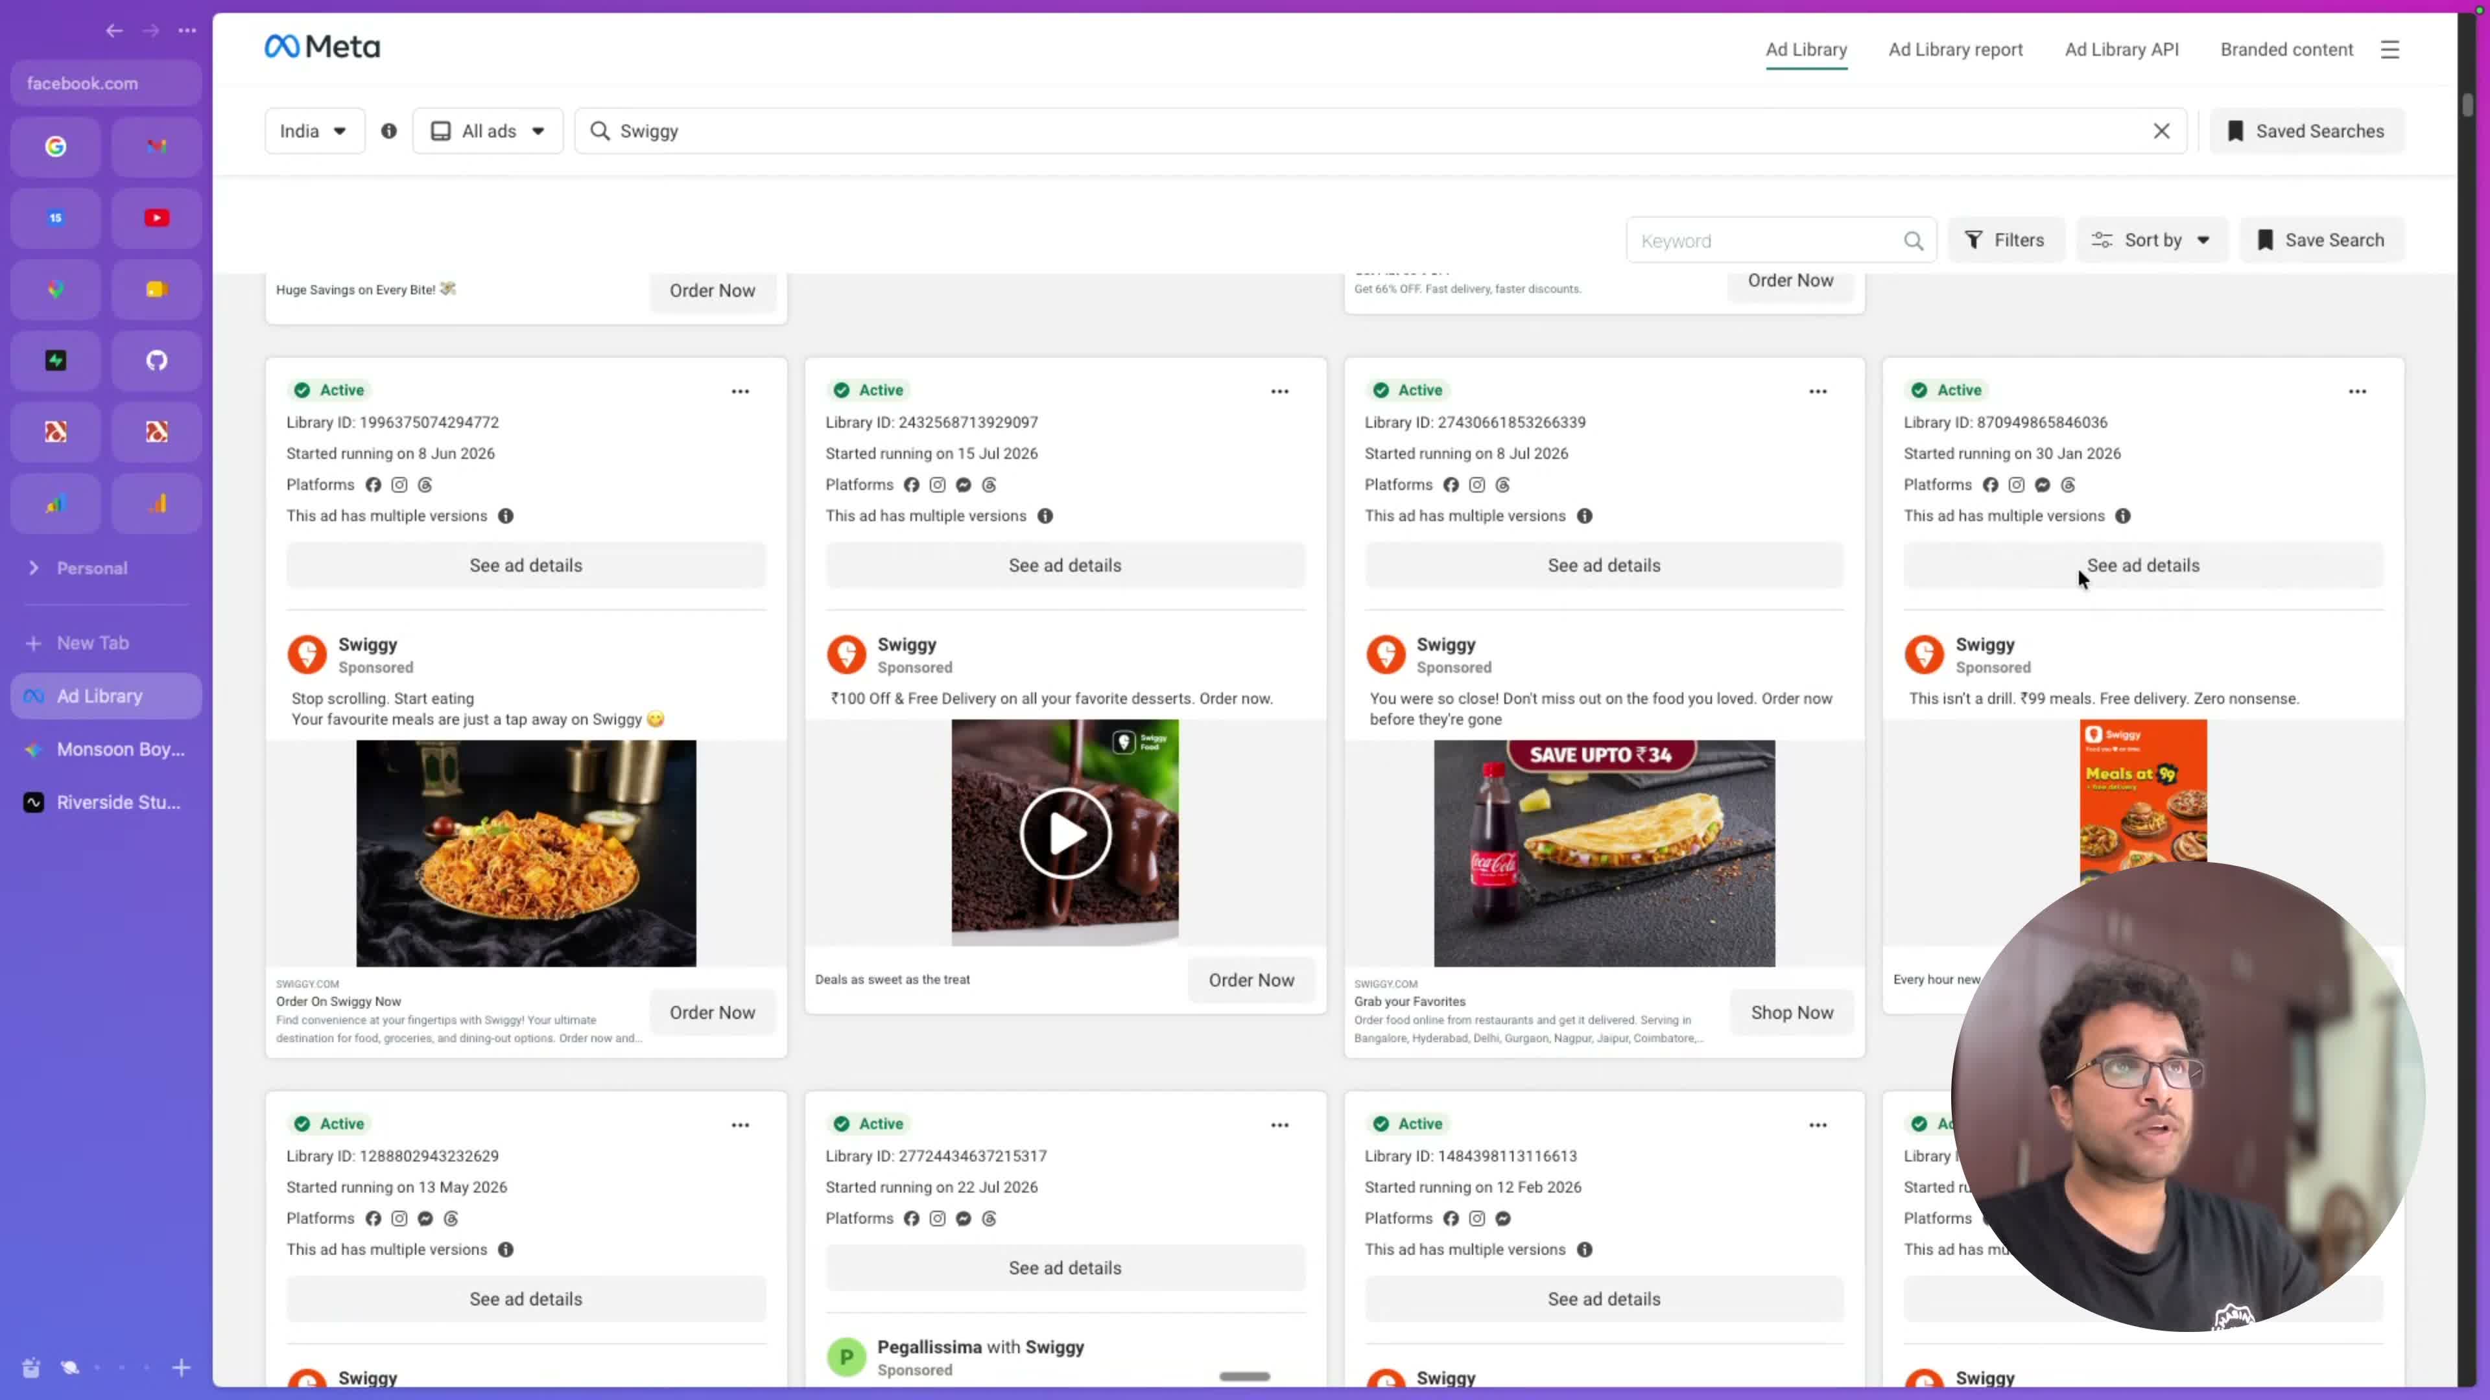Open the Ad Library report tab
Viewport: 2490px width, 1400px height.
1956,49
